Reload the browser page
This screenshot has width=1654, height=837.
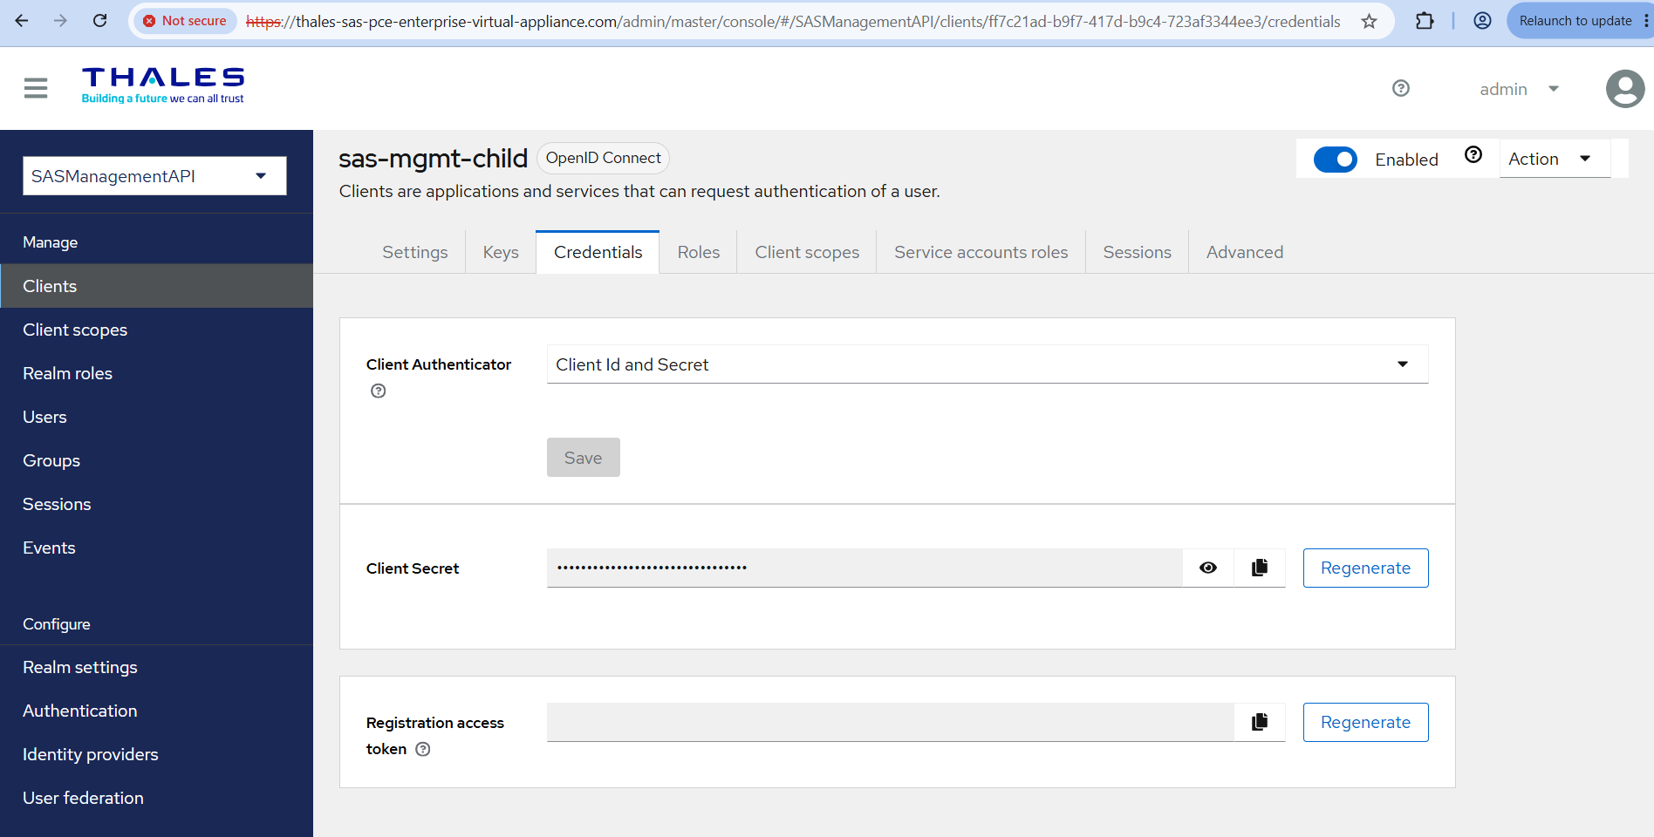(x=100, y=21)
